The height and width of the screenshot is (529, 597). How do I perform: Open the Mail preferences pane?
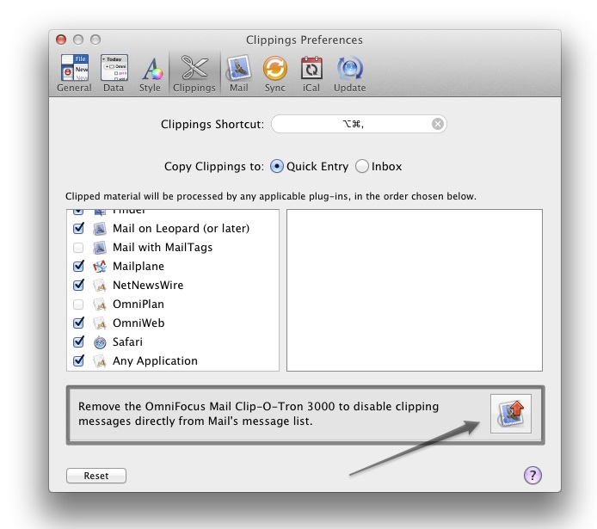click(x=238, y=73)
